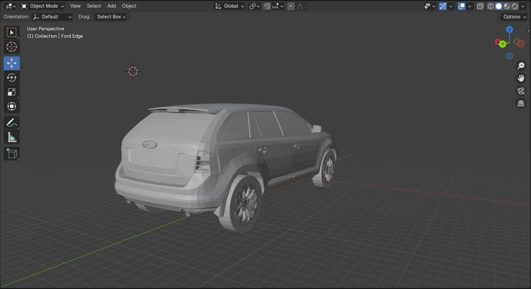Viewport: 531px width, 289px height.
Task: Click the Zoom magnifier icon in viewport
Action: 521,65
